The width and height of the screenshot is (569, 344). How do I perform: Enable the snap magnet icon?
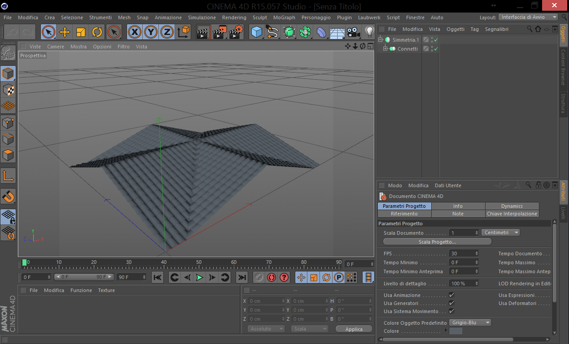point(8,196)
